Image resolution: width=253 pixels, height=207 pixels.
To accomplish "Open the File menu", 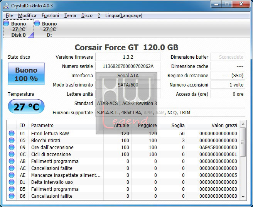I will pyautogui.click(x=9, y=15).
